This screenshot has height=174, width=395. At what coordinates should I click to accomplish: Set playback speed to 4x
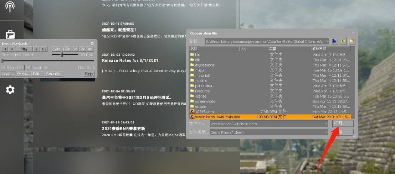click(90, 49)
